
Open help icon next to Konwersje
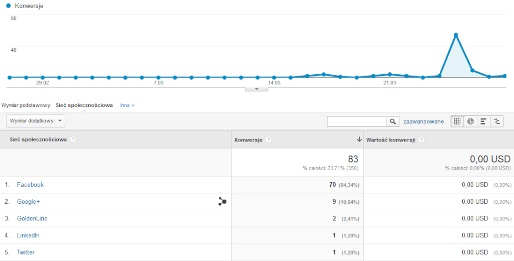pos(269,140)
